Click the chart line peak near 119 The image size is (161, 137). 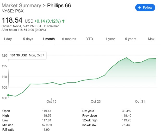[126, 58]
